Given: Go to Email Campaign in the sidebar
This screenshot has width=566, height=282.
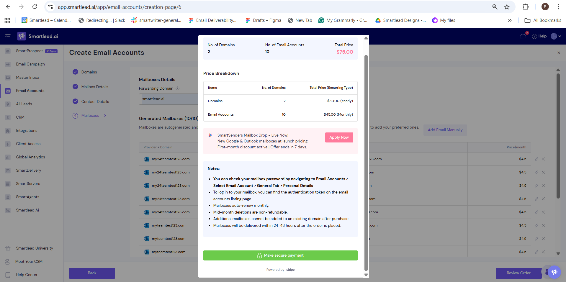Looking at the screenshot, I should click(30, 64).
